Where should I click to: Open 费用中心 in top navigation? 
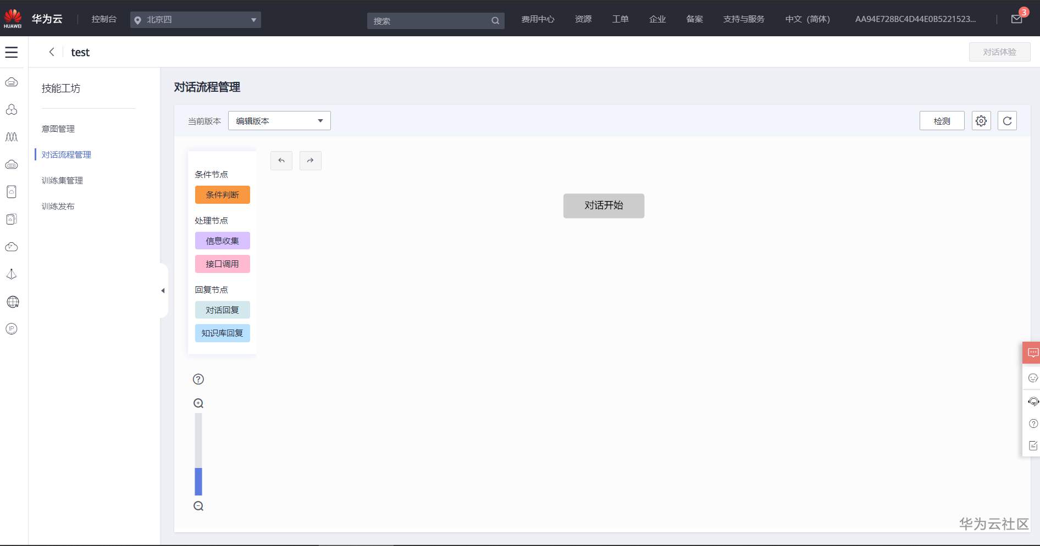point(538,19)
